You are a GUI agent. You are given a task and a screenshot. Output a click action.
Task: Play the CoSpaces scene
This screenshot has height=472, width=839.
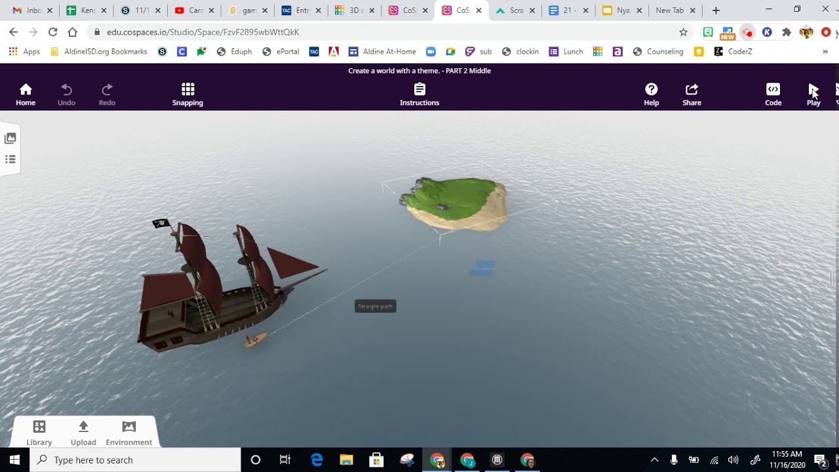[813, 94]
